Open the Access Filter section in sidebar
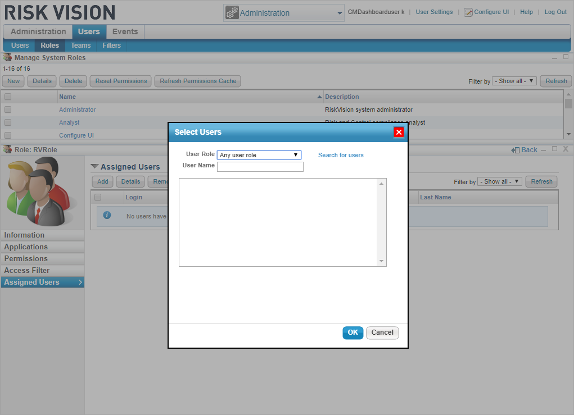574x415 pixels. pyautogui.click(x=43, y=270)
